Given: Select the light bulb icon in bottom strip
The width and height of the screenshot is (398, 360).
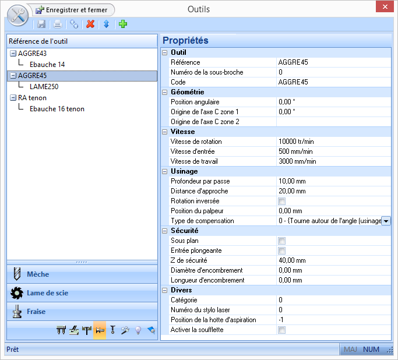Looking at the screenshot, I should [x=138, y=330].
